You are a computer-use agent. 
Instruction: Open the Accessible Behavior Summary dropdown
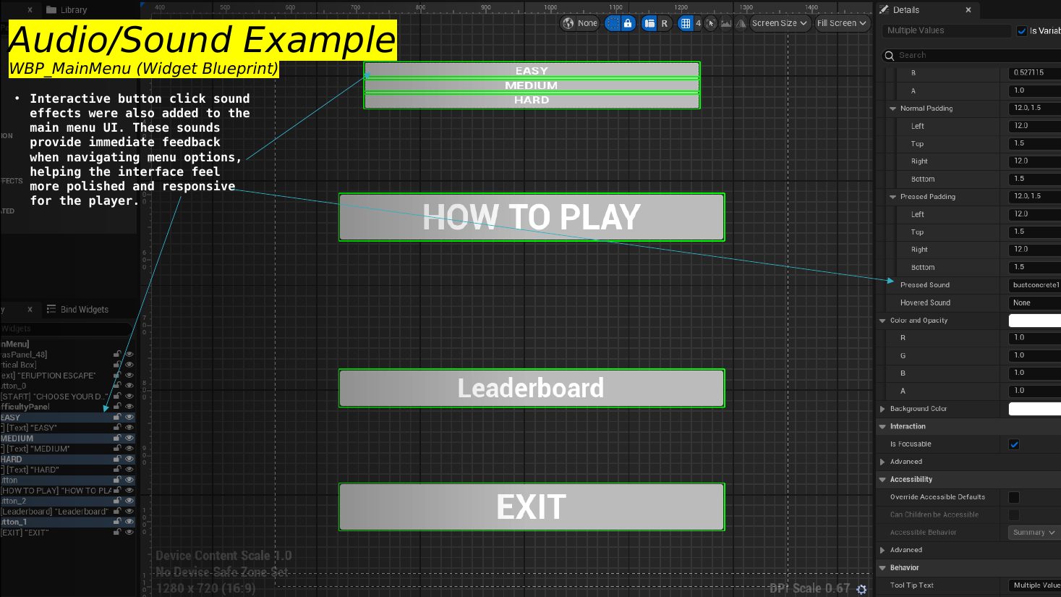tap(1034, 533)
